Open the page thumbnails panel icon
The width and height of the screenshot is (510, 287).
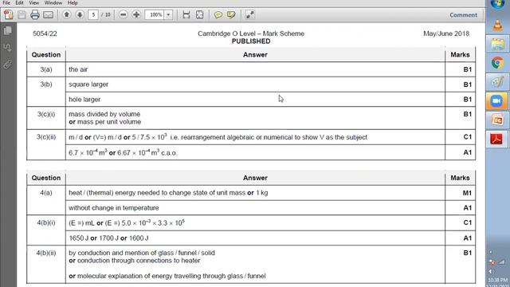click(8, 31)
